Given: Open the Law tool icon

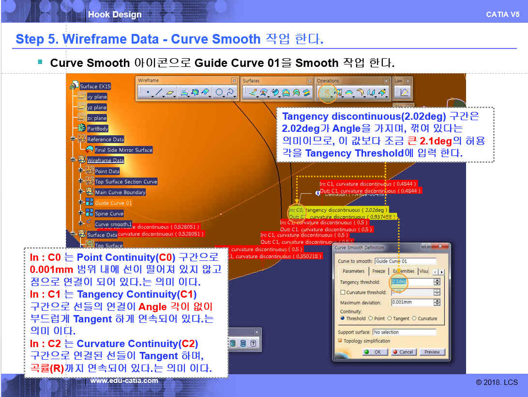Looking at the screenshot, I should pyautogui.click(x=404, y=92).
